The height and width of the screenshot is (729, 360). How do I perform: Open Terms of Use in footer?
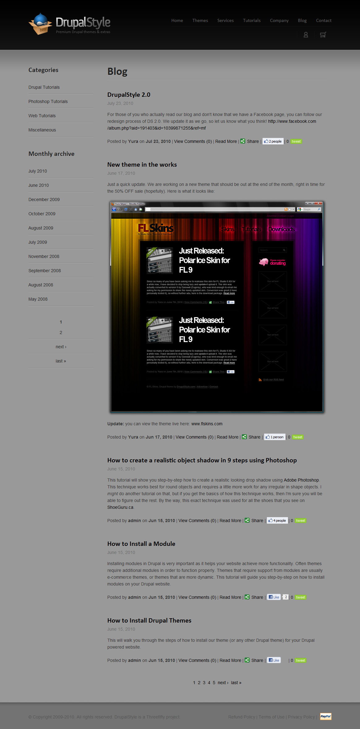[272, 717]
